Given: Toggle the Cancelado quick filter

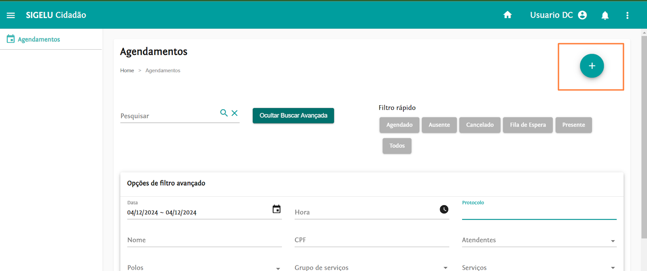Looking at the screenshot, I should click(x=480, y=125).
